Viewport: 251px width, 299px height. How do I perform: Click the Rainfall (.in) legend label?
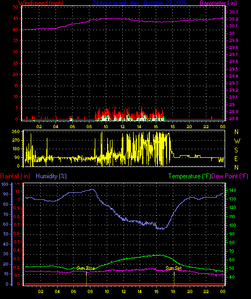(15, 176)
